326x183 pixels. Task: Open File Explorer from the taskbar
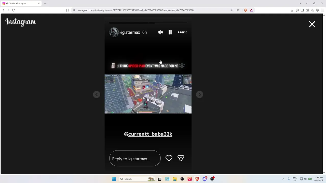click(175, 179)
